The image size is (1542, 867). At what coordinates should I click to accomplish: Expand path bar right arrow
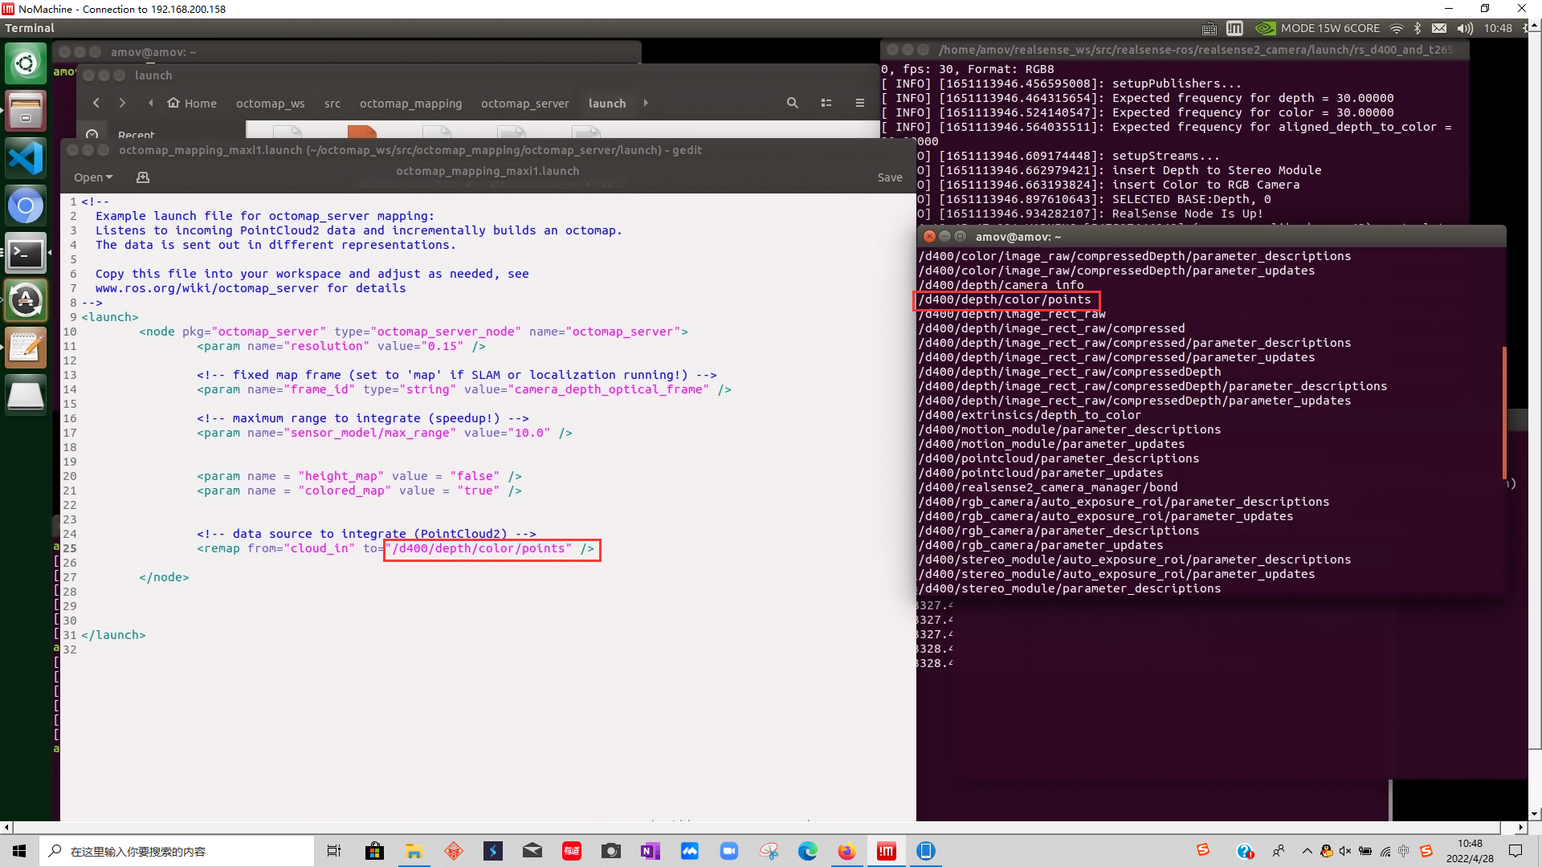(646, 103)
